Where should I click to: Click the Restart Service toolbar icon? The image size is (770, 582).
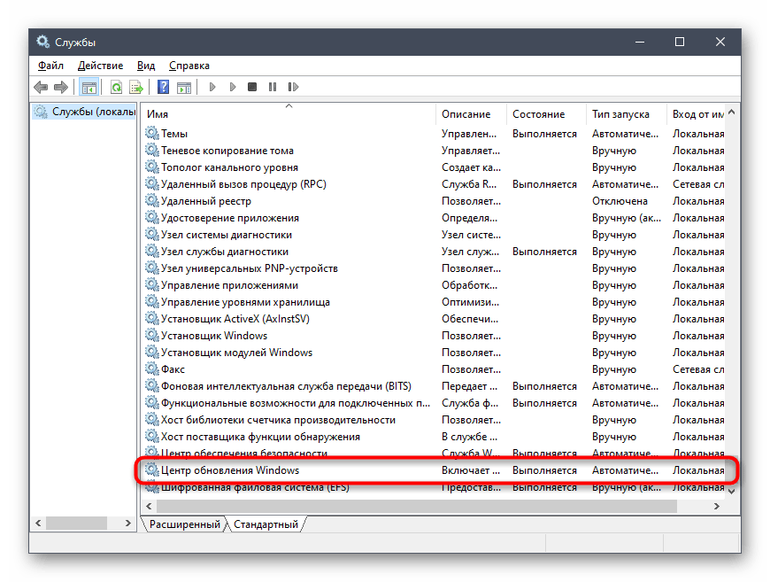point(291,87)
